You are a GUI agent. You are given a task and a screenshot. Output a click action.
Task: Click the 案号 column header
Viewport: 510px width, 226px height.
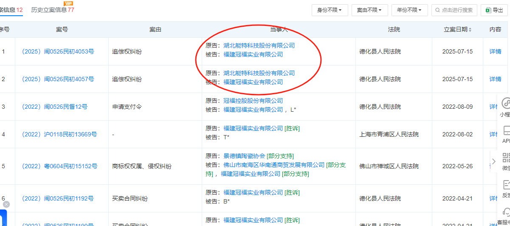62,30
